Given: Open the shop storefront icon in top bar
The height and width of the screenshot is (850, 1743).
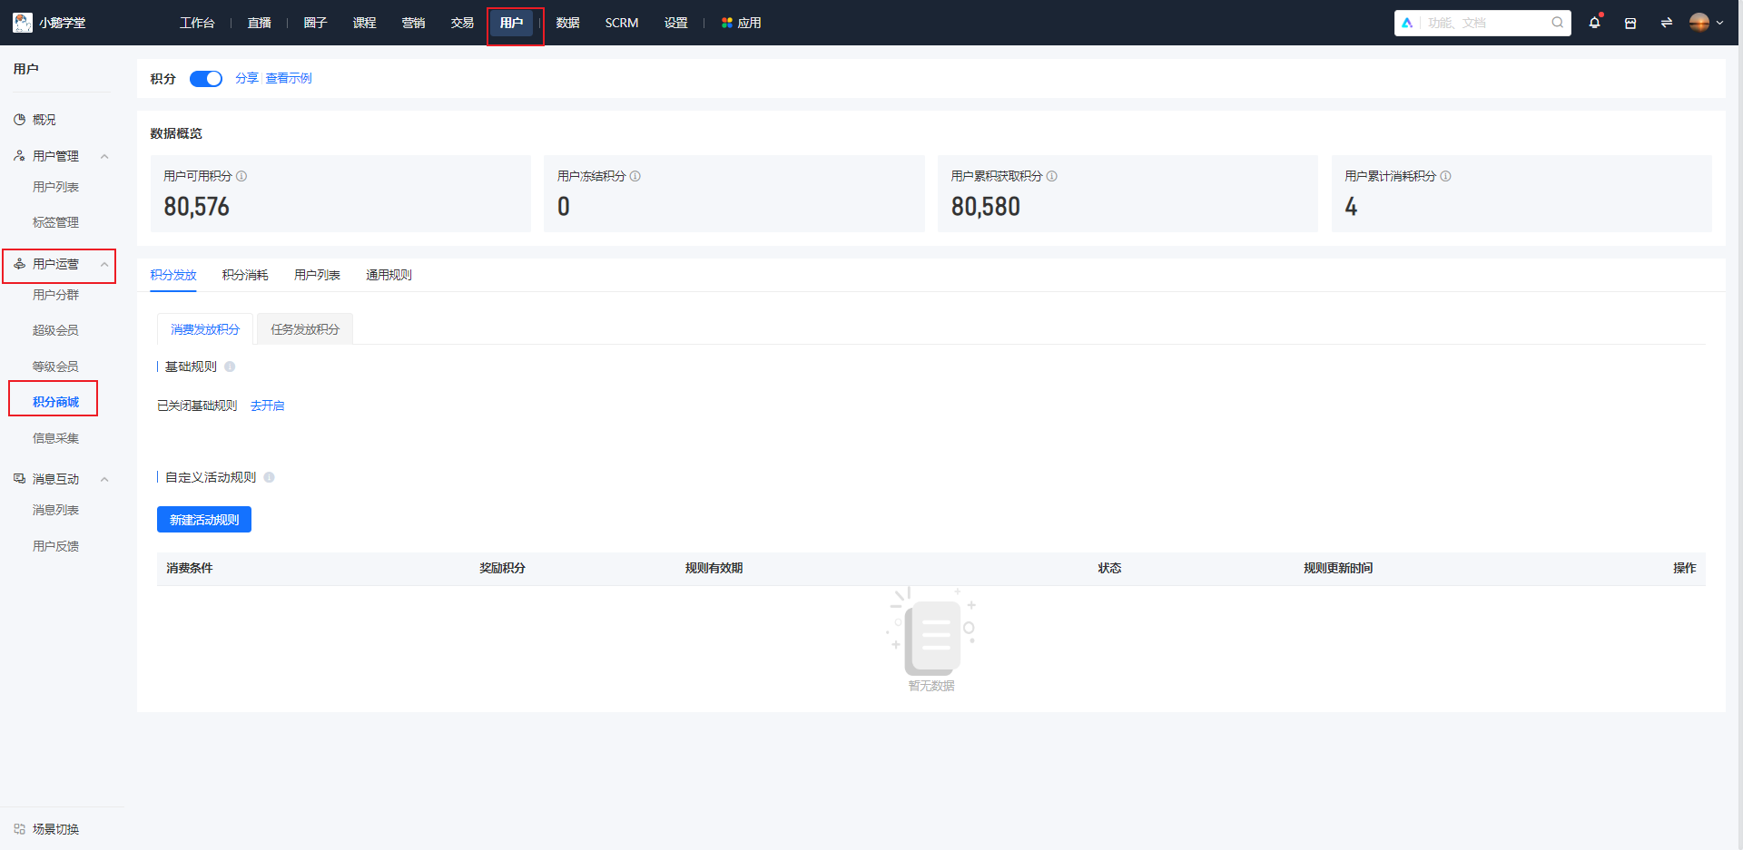Looking at the screenshot, I should tap(1630, 23).
